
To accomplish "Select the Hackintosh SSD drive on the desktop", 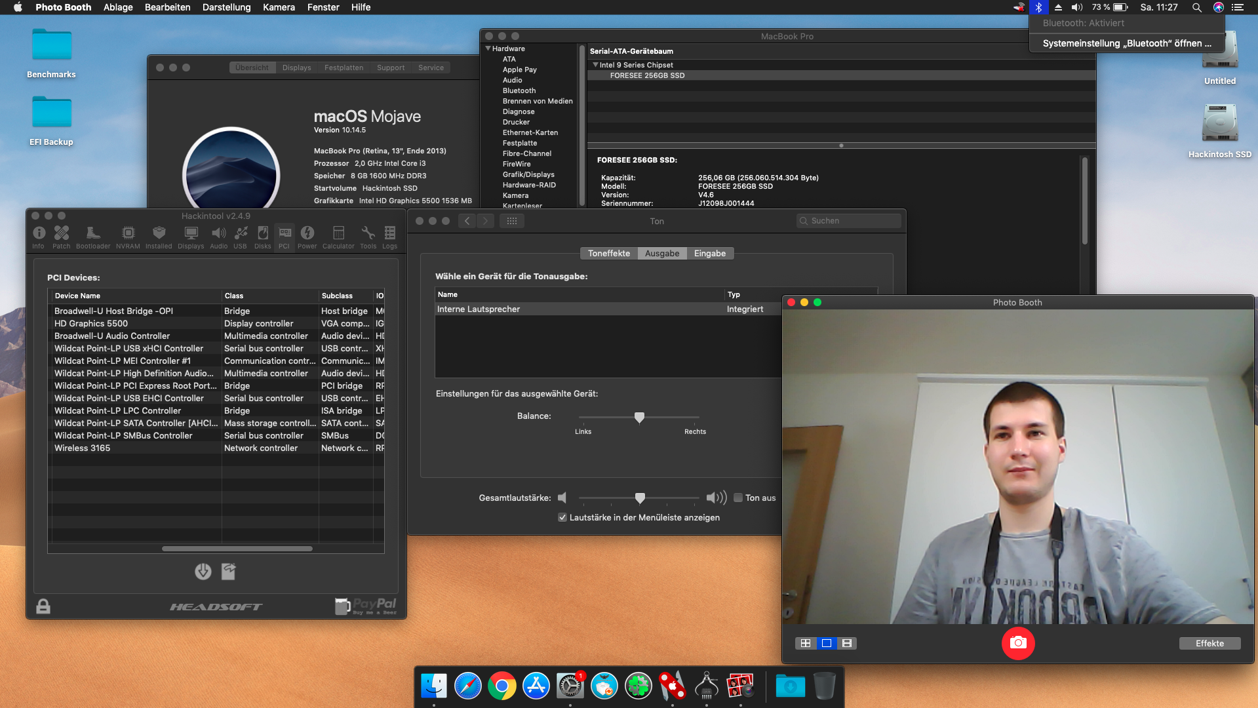I will tap(1220, 131).
